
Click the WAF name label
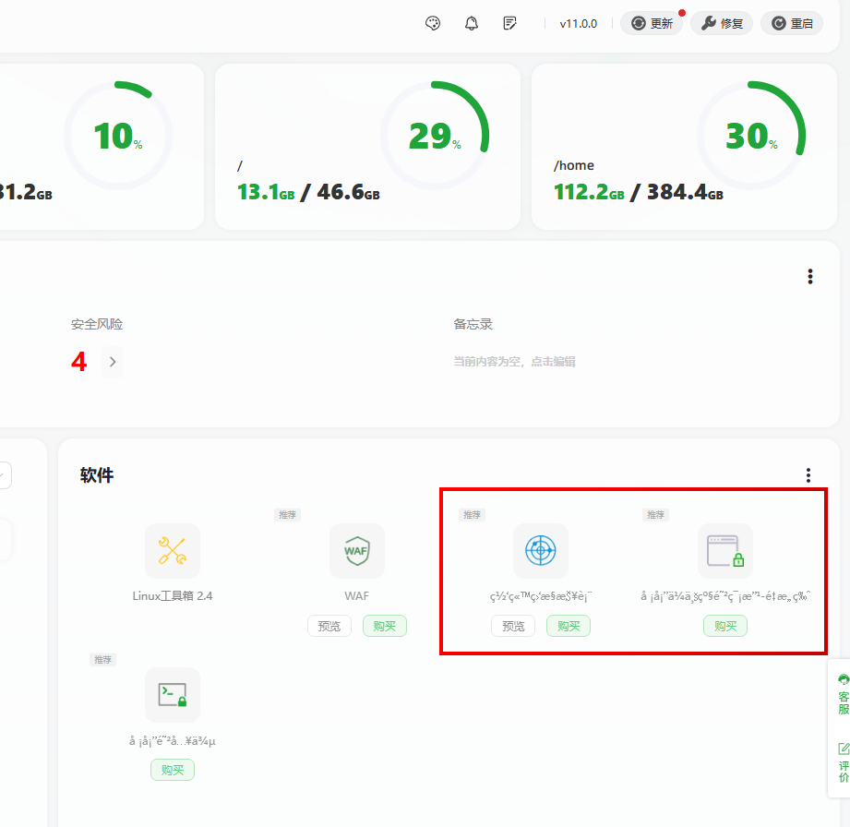point(356,596)
